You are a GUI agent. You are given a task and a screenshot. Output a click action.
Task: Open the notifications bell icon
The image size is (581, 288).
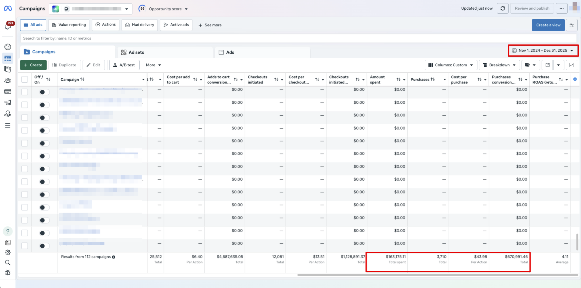pyautogui.click(x=8, y=26)
